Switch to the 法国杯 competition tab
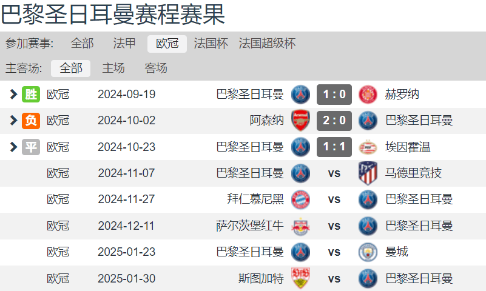 [211, 43]
